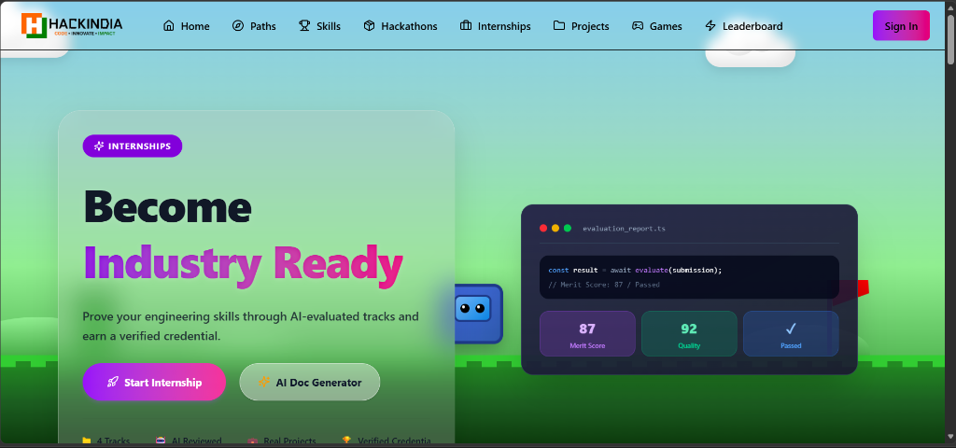Open the Projects page
The image size is (956, 448).
(x=581, y=26)
